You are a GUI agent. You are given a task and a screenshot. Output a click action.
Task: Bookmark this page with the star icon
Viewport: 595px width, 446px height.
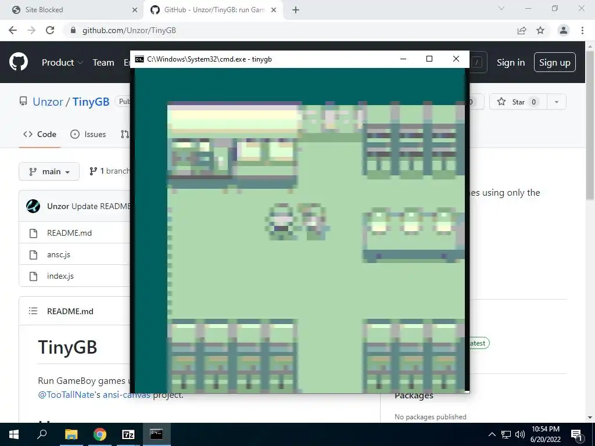pyautogui.click(x=540, y=30)
